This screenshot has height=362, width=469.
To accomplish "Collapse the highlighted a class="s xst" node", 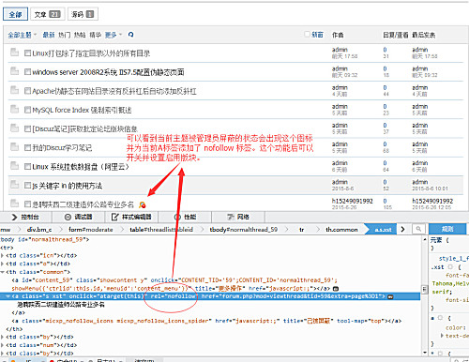I will (8, 296).
